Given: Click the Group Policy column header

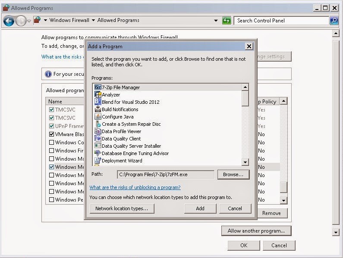Looking at the screenshot, I should [268, 102].
